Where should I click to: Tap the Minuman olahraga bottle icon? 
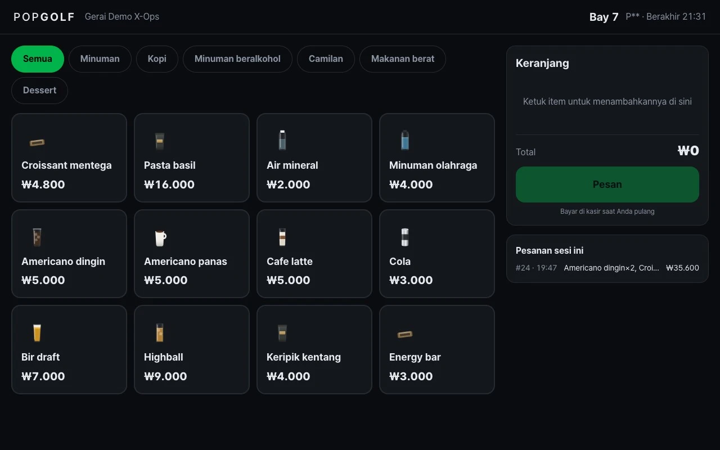click(405, 141)
